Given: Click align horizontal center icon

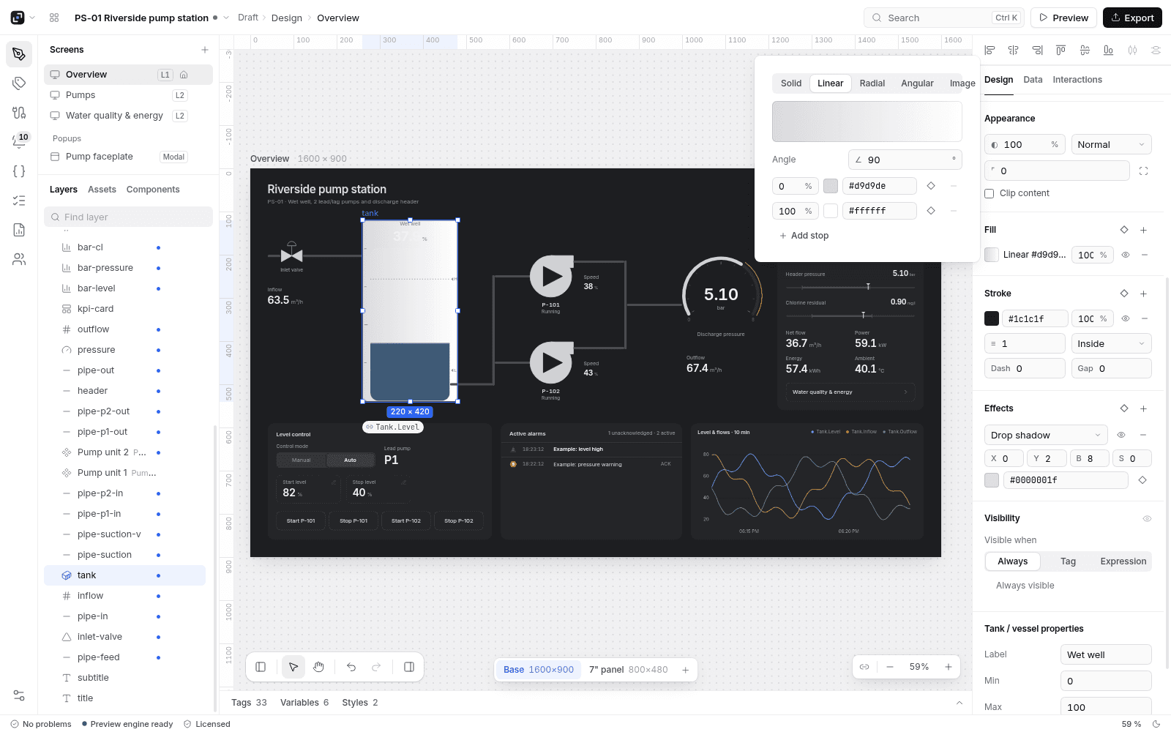Looking at the screenshot, I should (1013, 50).
